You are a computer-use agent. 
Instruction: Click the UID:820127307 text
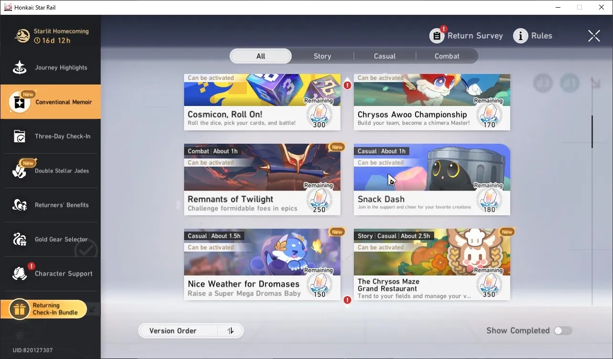point(33,350)
